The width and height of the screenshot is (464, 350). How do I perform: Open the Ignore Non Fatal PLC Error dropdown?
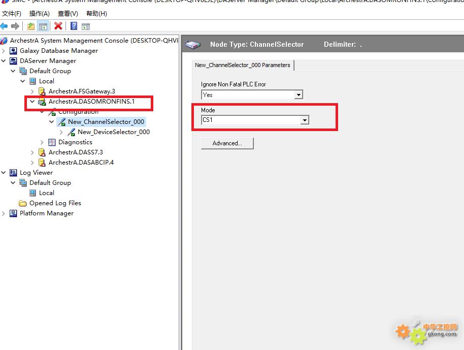[x=299, y=95]
